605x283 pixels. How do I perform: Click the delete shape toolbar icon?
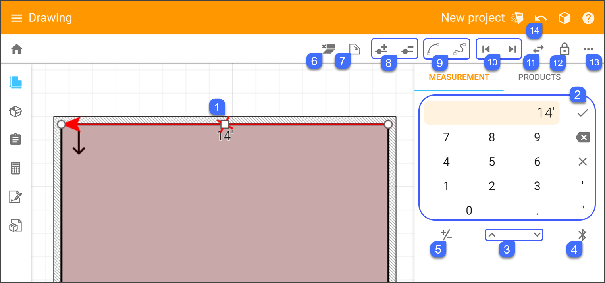point(328,49)
